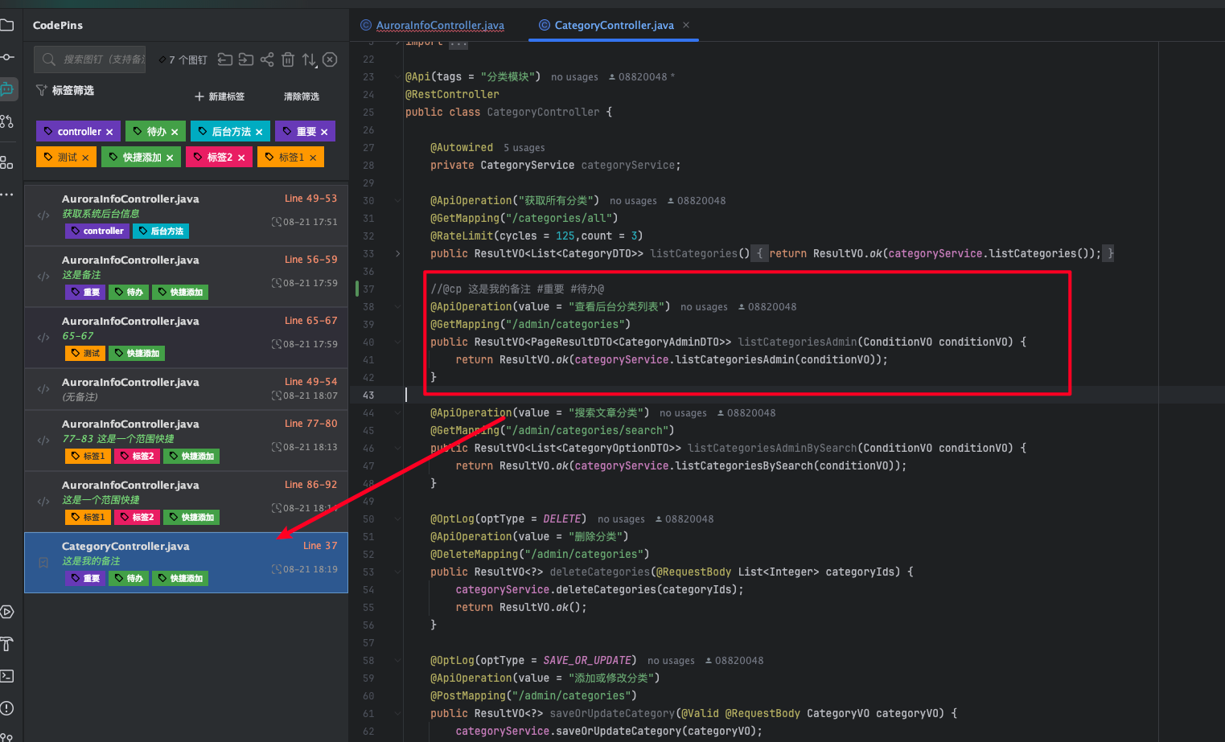The image size is (1225, 742).
Task: Select the pin at Line 65-67
Action: pos(186,337)
